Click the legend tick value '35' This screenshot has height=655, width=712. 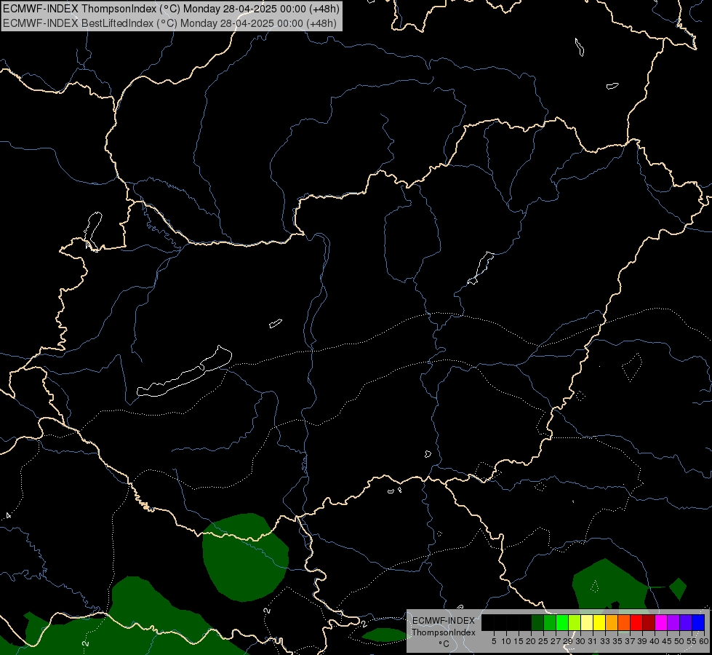click(618, 641)
